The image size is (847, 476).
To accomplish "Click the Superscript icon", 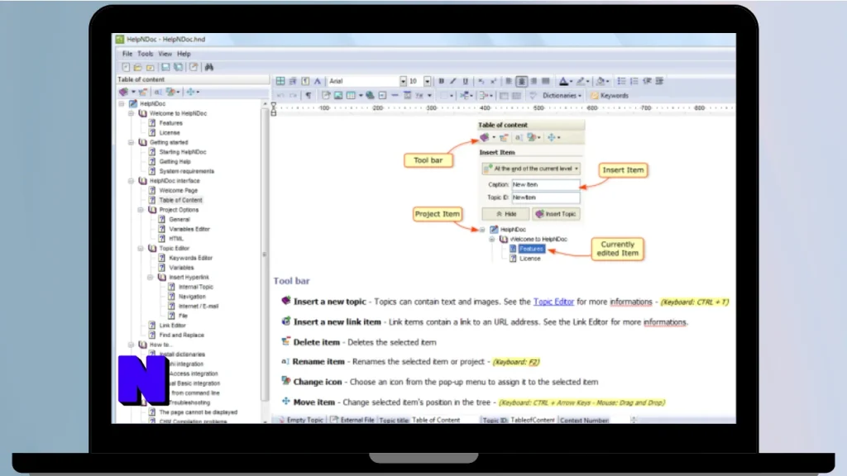I will 493,81.
